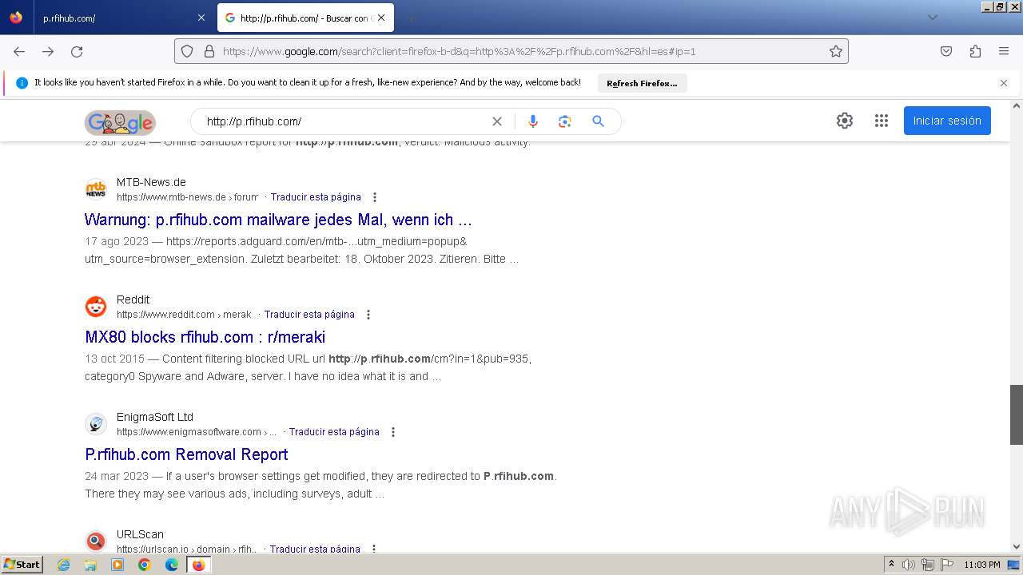Reload the current page
Screen dimensions: 1023x575
pyautogui.click(x=77, y=51)
